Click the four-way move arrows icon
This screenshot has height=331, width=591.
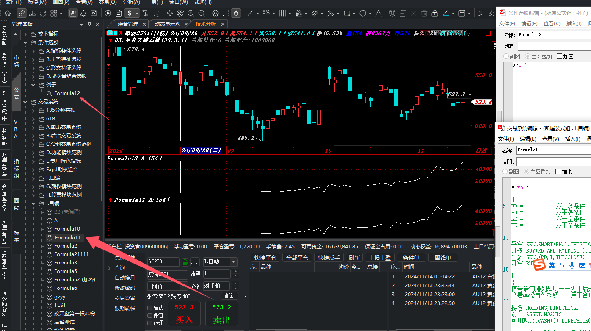click(169, 13)
